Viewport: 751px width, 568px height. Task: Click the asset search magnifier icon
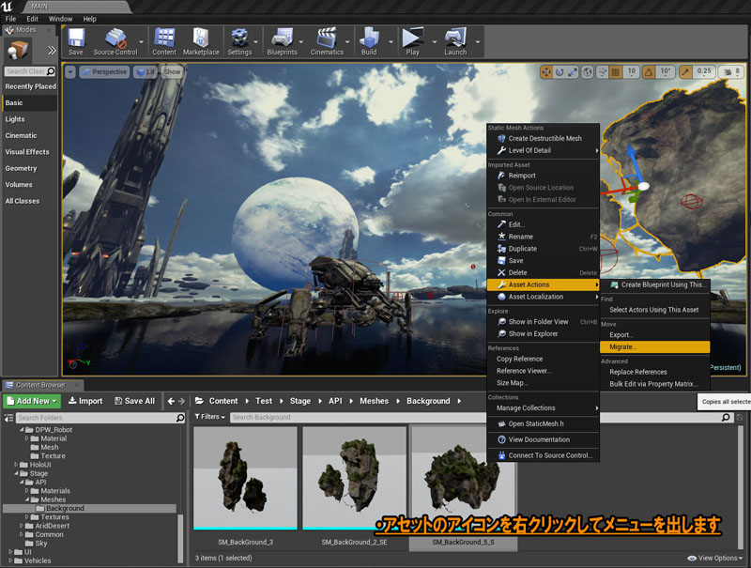click(726, 418)
